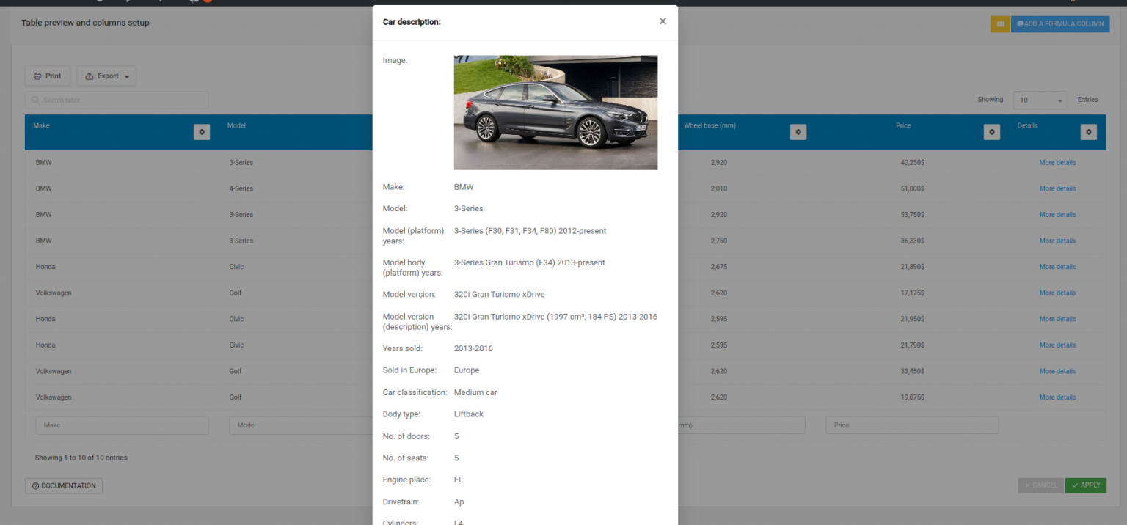
Task: Cancel the table setup changes
Action: pyautogui.click(x=1040, y=485)
